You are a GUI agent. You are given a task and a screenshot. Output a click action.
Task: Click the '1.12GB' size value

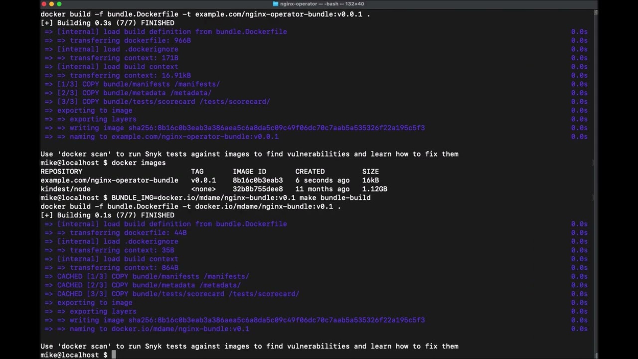pyautogui.click(x=375, y=189)
